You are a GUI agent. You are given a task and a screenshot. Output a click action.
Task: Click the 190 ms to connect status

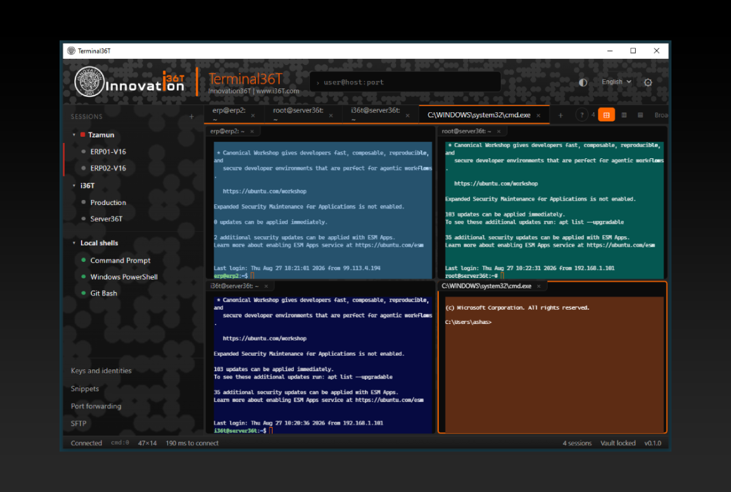[x=192, y=443]
